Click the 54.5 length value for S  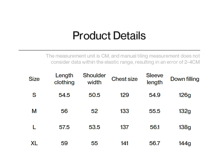click(64, 95)
